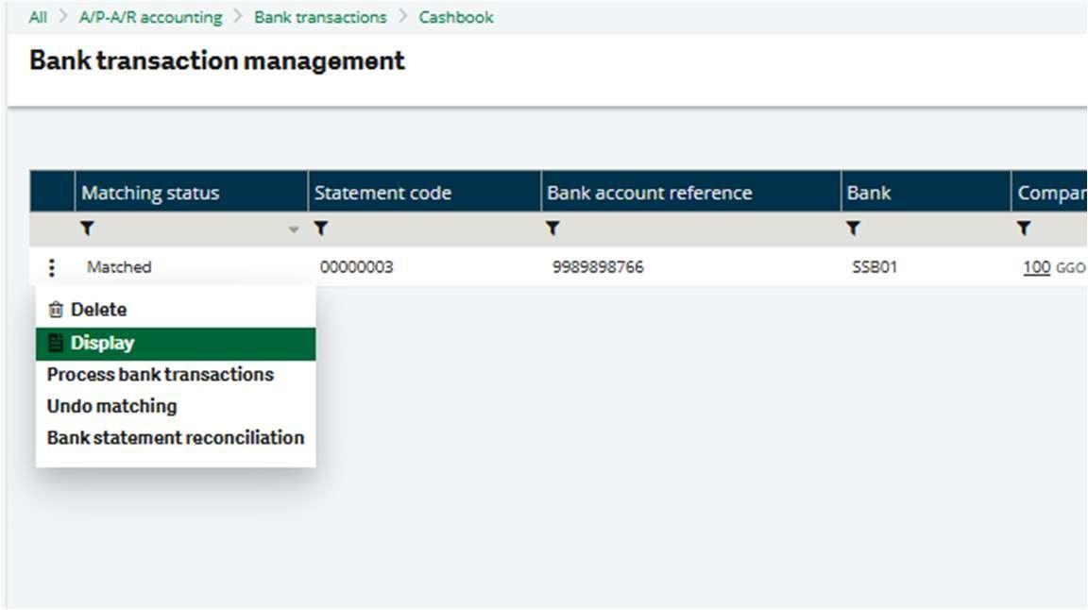Click the Cashbook breadcrumb link
This screenshot has height=610, width=1088.
point(456,17)
